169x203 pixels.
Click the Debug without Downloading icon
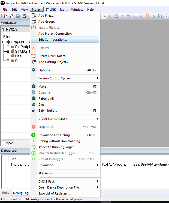coord(34,141)
